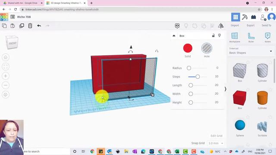Open the Windows taskbar search box
The height and width of the screenshot is (155, 276).
[x=47, y=151]
